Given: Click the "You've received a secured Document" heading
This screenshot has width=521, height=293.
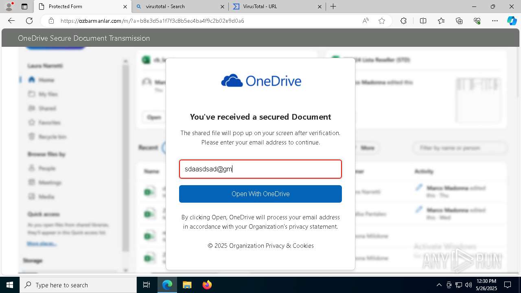Looking at the screenshot, I should pyautogui.click(x=260, y=117).
